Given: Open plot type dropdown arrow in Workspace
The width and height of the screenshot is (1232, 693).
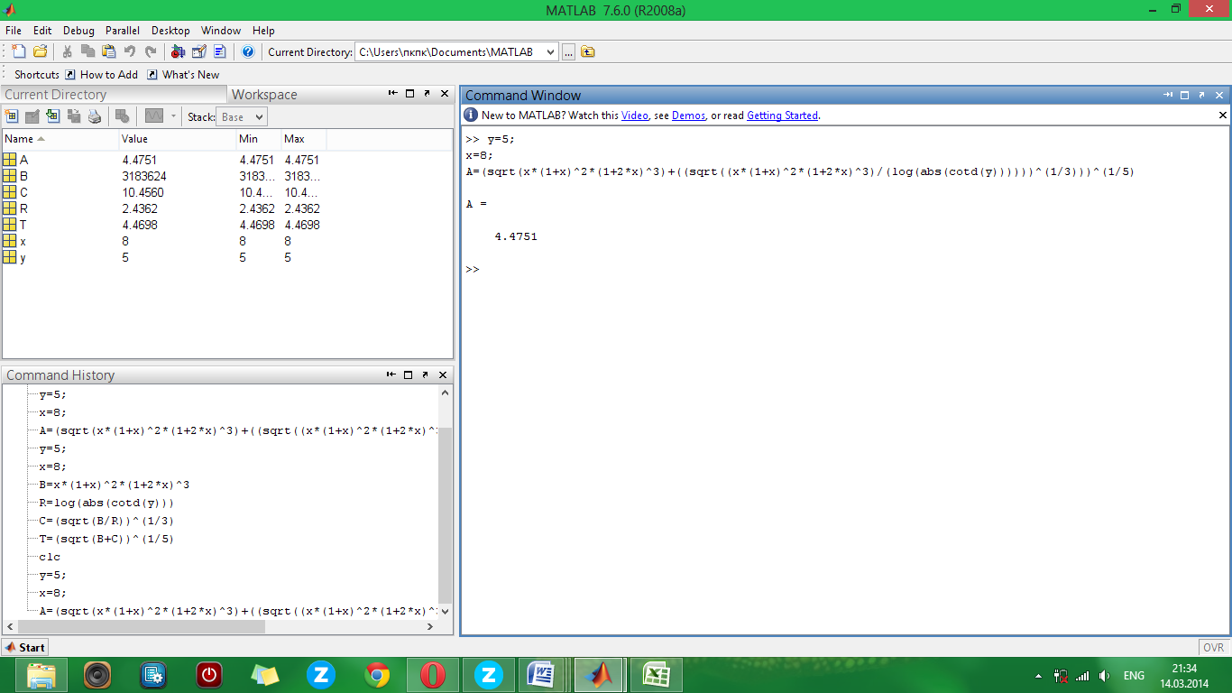Looking at the screenshot, I should [173, 116].
